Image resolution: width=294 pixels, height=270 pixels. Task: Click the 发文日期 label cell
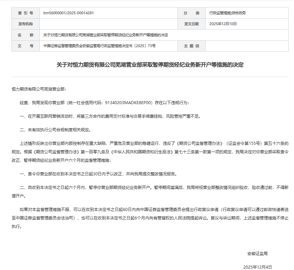[191, 24]
